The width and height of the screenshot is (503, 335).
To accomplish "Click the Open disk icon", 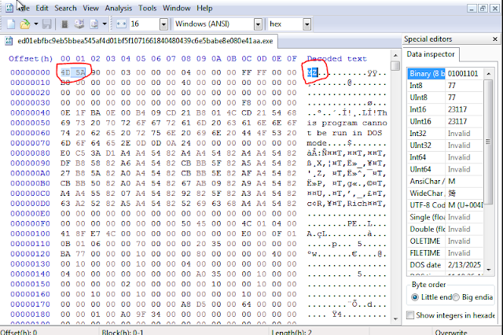I will [x=79, y=24].
